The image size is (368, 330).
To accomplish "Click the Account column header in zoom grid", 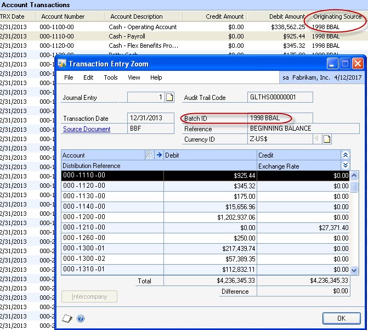I will coord(103,155).
